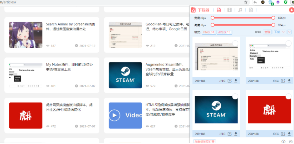
Task: Click the 下载器 title text
Action: tap(203, 10)
